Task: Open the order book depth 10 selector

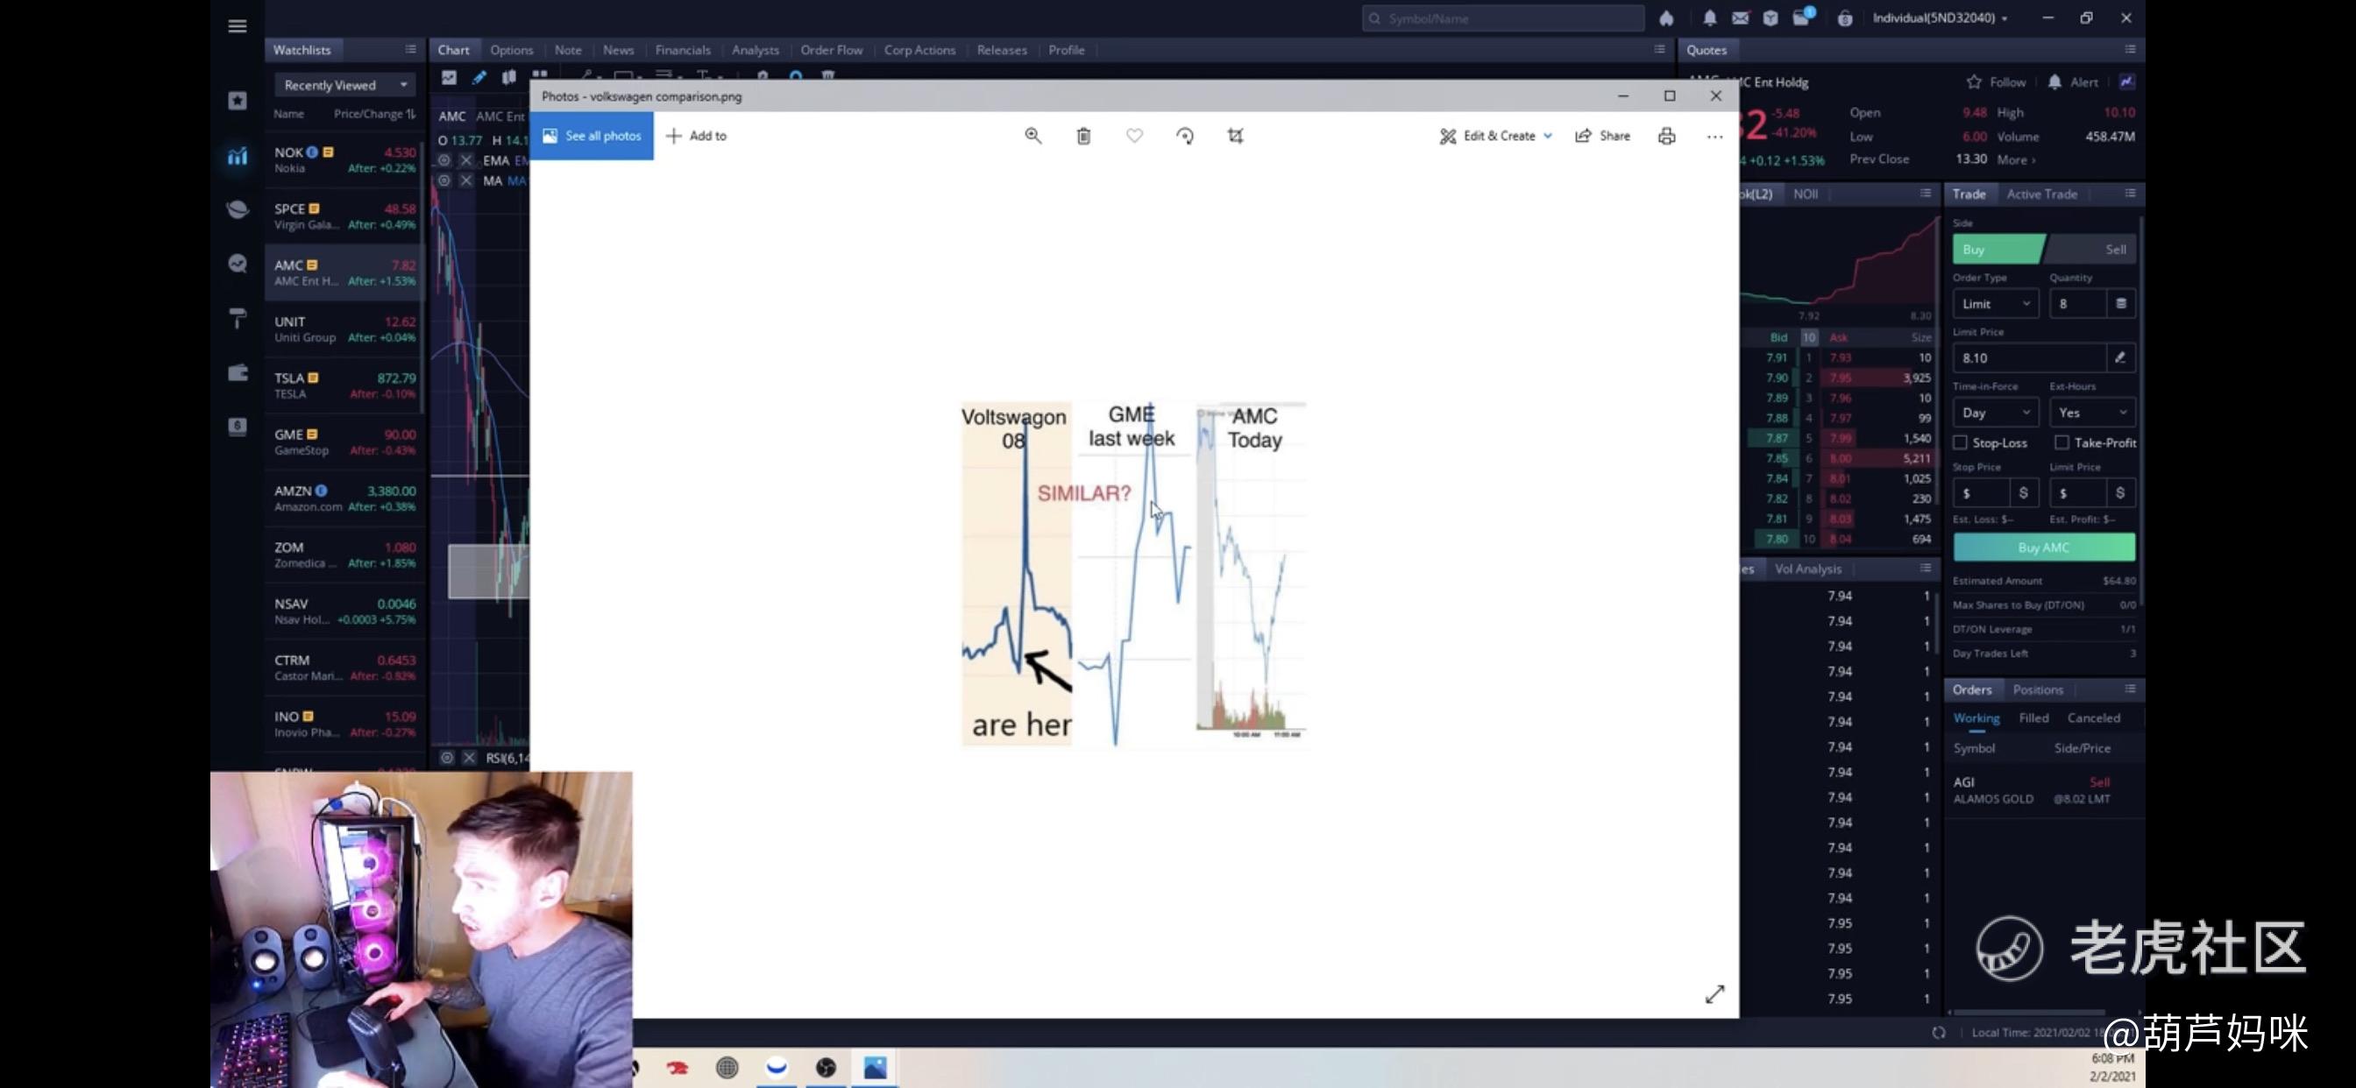Action: click(x=1808, y=337)
